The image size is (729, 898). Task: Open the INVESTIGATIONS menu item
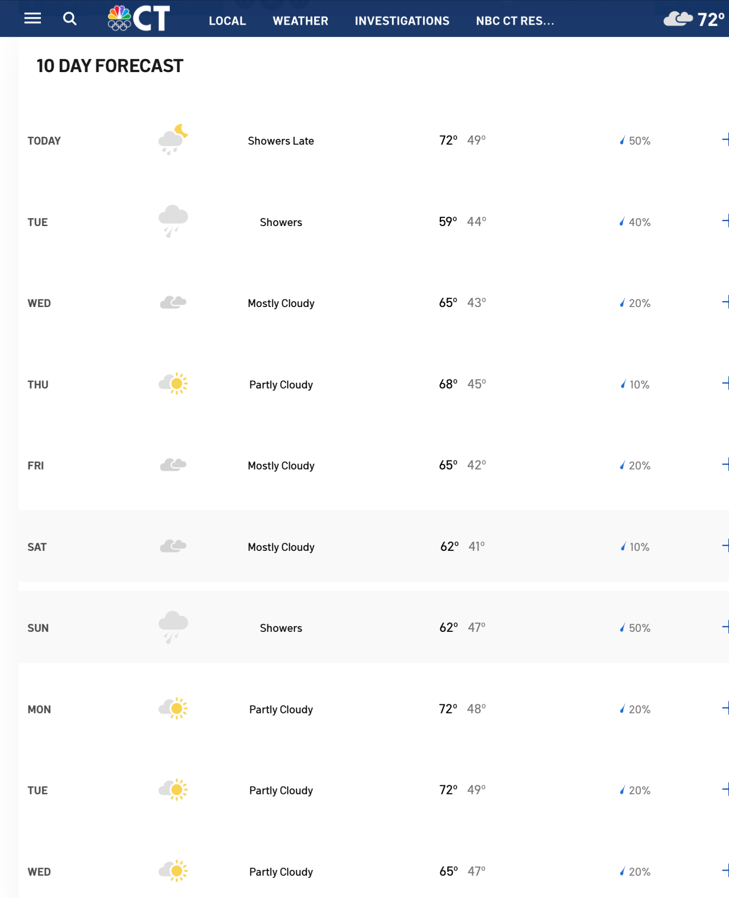tap(402, 20)
